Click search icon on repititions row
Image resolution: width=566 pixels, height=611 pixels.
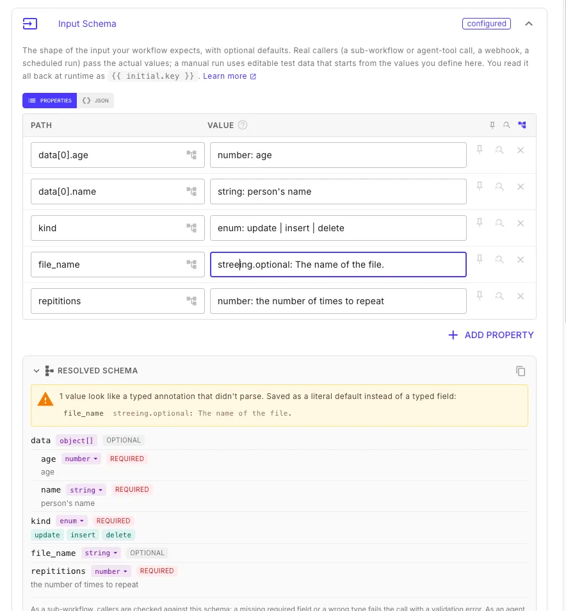pos(499,296)
